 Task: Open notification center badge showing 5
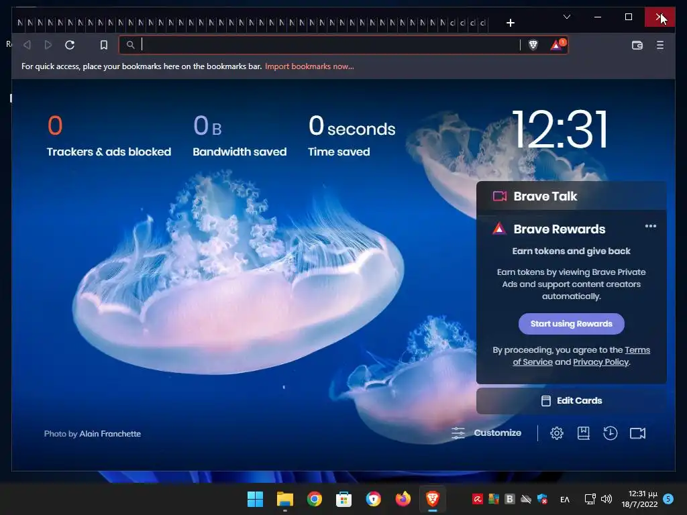pos(668,499)
